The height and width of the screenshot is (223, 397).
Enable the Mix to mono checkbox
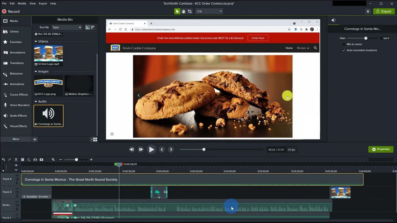[344, 44]
